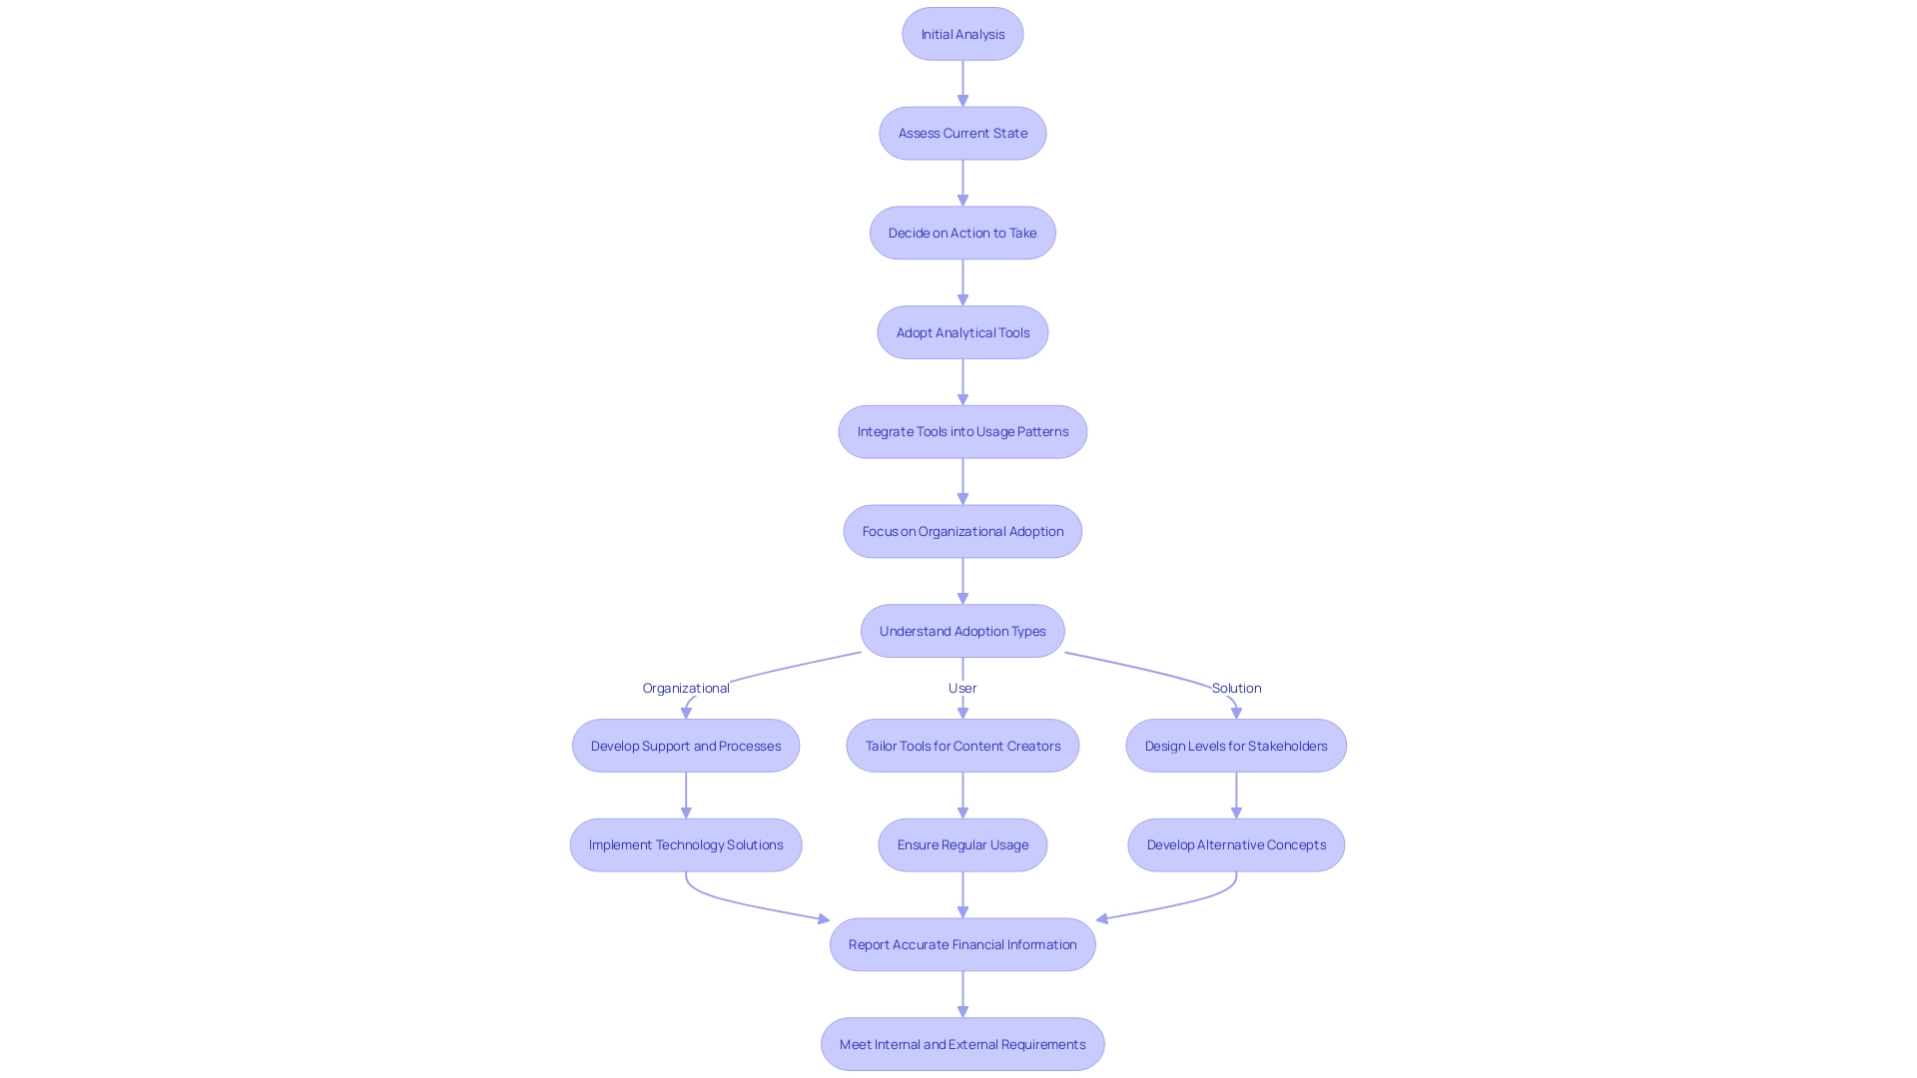Screen dimensions: 1917x1078
Task: Click the Report Accurate Financial Information node
Action: click(962, 943)
